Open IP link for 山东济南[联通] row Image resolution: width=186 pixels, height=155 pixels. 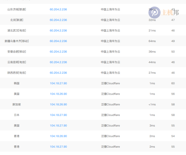tap(58, 9)
